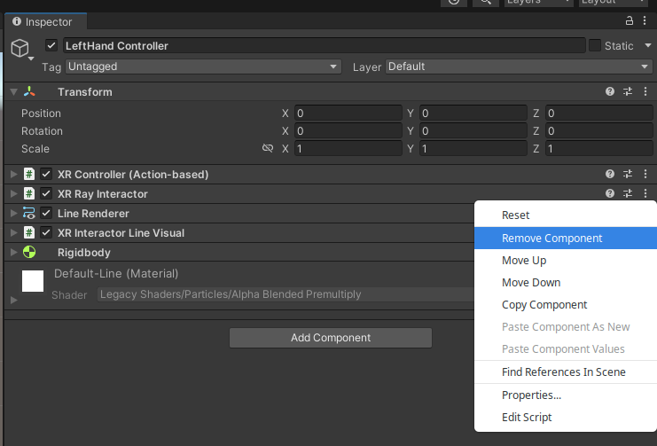Click the LeftHand Controller name field
The height and width of the screenshot is (446, 657).
323,45
